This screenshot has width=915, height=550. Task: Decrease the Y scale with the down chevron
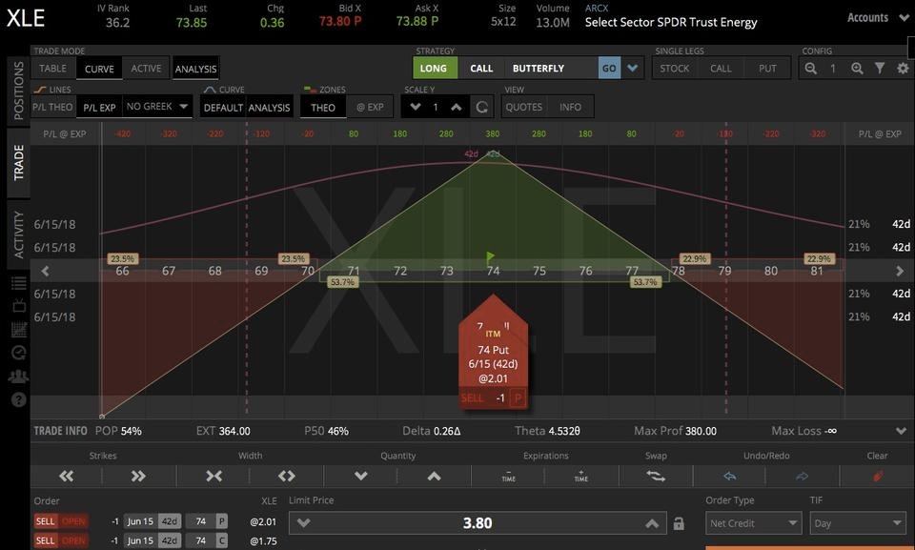(416, 107)
